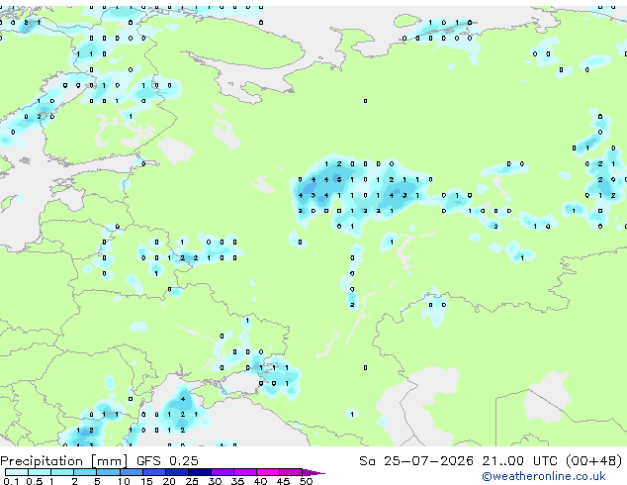Click the '40' legend scale label
627x485 pixels.
coord(260,481)
